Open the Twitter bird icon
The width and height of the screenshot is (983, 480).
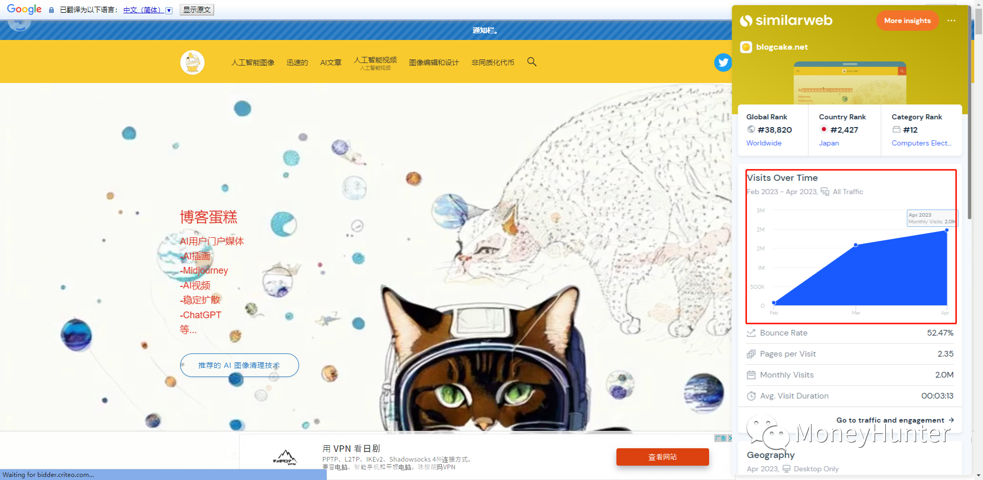pos(723,62)
